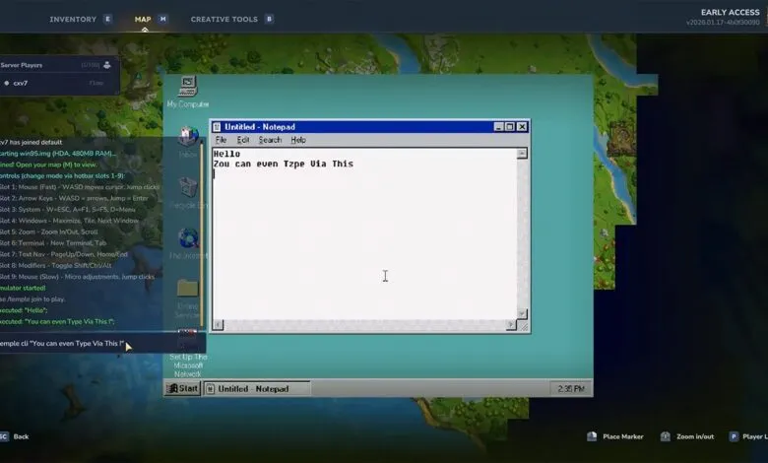
Task: Open the Creative Tools tab
Action: pyautogui.click(x=224, y=19)
